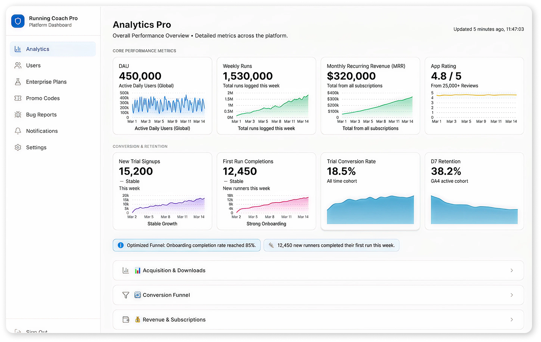The width and height of the screenshot is (541, 342).
Task: Expand the Acquisition & Downloads section
Action: tap(317, 270)
